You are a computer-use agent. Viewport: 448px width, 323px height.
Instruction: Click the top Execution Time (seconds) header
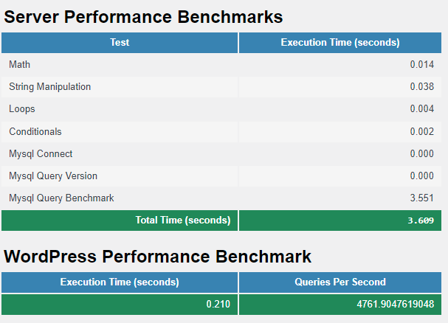[340, 43]
